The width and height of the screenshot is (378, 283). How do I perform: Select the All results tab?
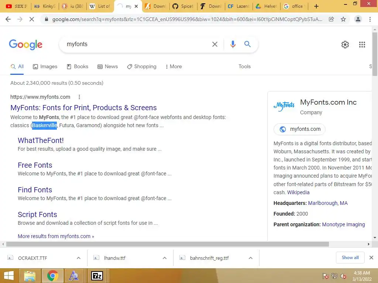click(x=17, y=67)
